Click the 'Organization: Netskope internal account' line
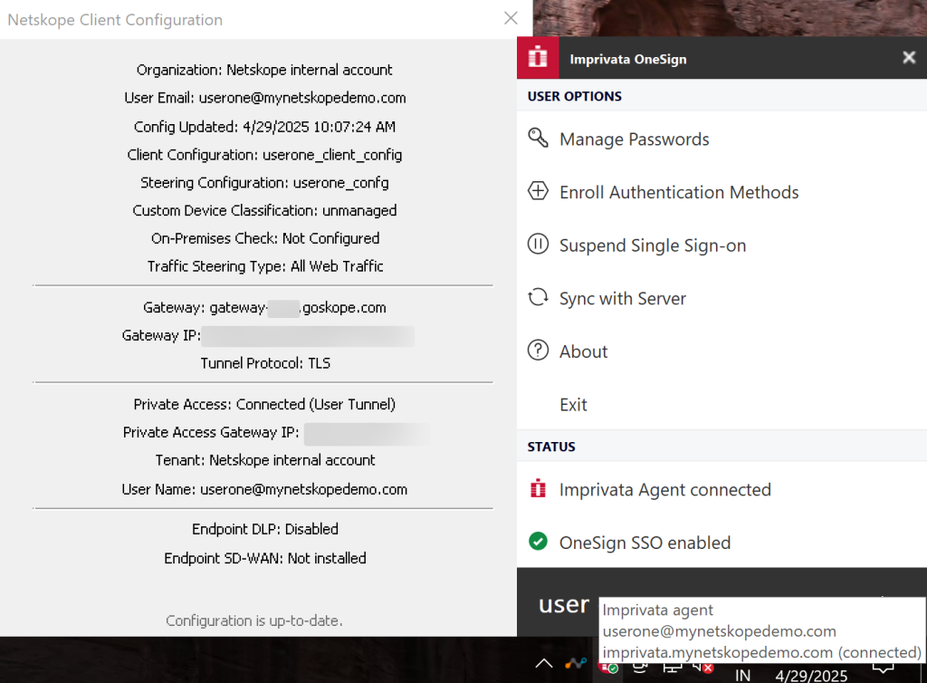927x683 pixels. tap(264, 70)
